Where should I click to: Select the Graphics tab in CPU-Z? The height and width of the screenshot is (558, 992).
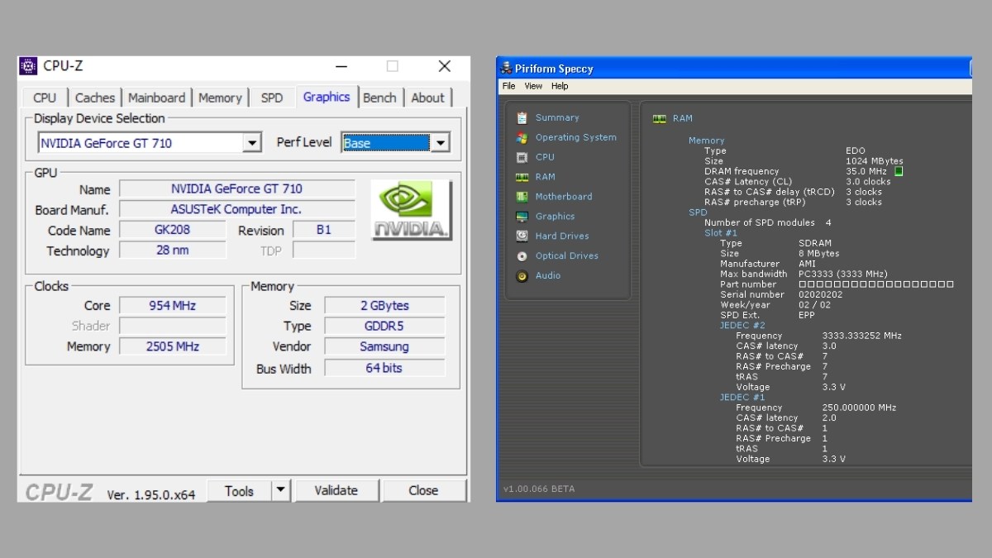[327, 97]
